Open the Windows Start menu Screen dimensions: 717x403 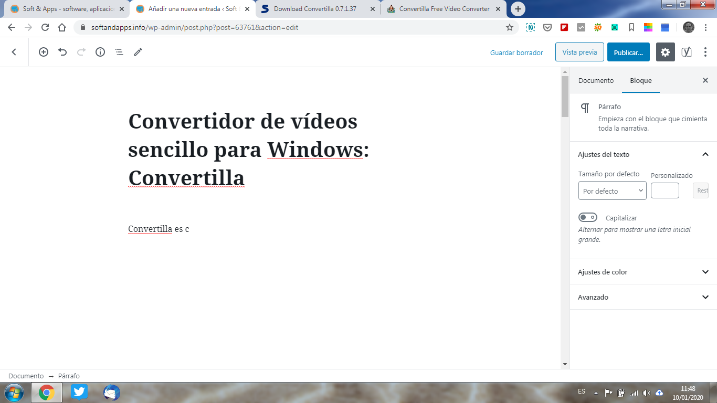(x=14, y=392)
